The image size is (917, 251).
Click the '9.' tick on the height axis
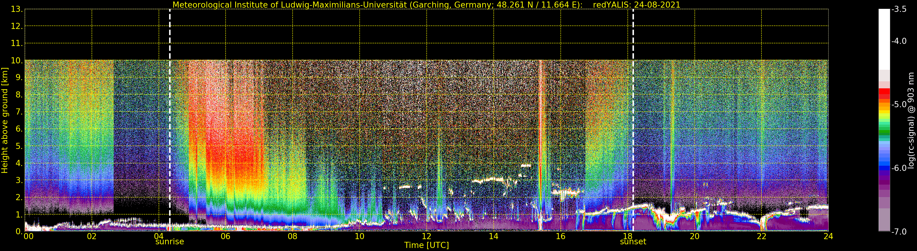(x=19, y=78)
